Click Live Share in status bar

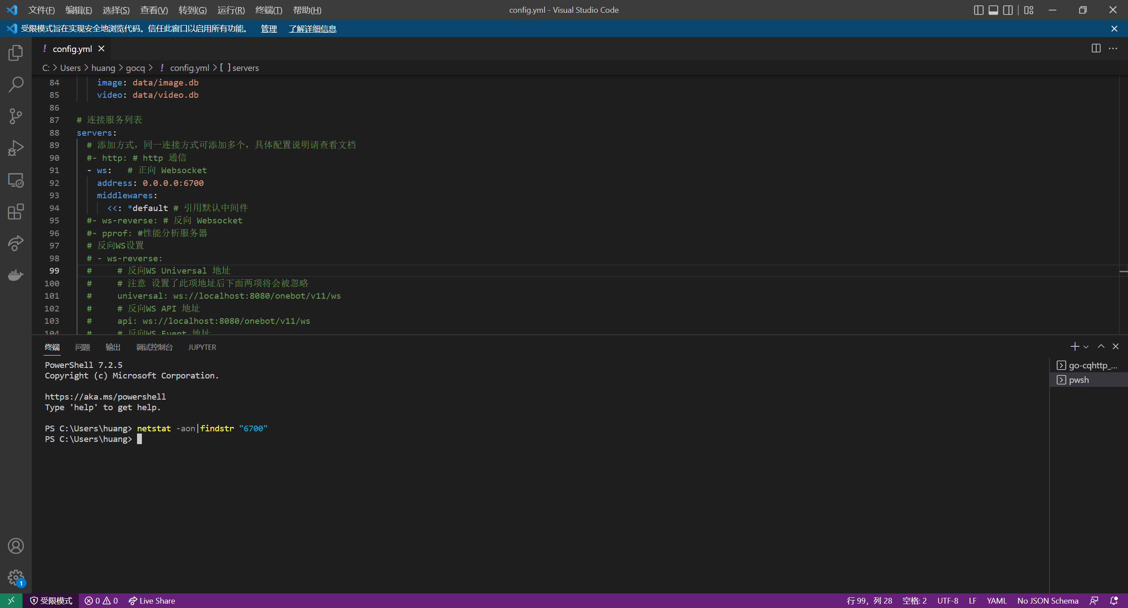[152, 601]
